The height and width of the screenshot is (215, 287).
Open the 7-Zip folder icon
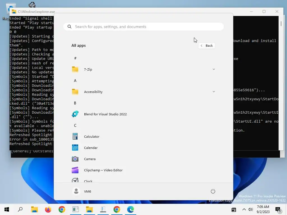pos(75,69)
